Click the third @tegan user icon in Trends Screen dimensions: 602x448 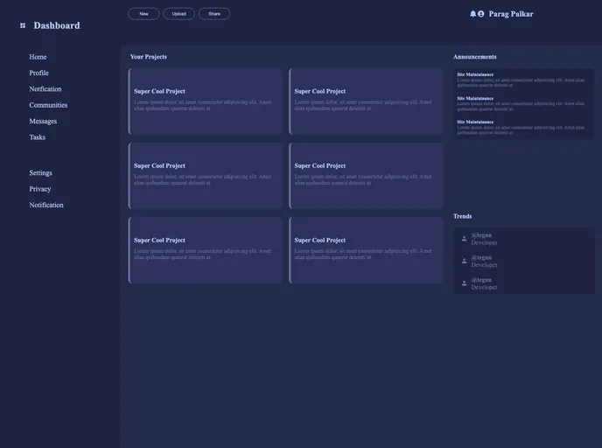(465, 283)
